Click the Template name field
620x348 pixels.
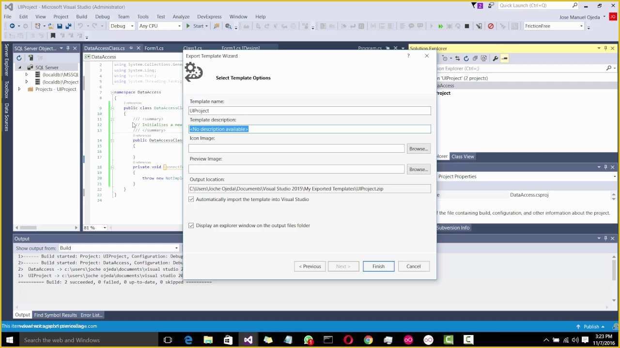coord(310,111)
